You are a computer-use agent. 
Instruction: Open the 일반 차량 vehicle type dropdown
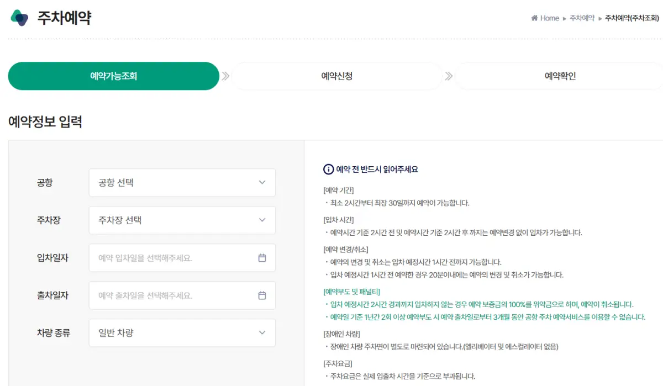click(x=182, y=333)
